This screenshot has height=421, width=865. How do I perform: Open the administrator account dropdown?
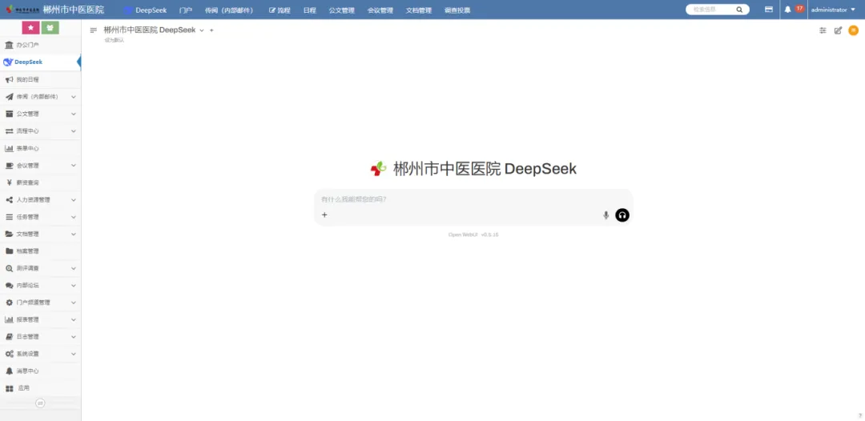click(x=833, y=10)
